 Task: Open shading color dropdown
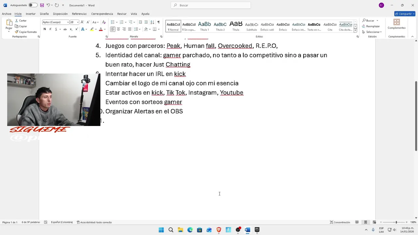coord(149,29)
